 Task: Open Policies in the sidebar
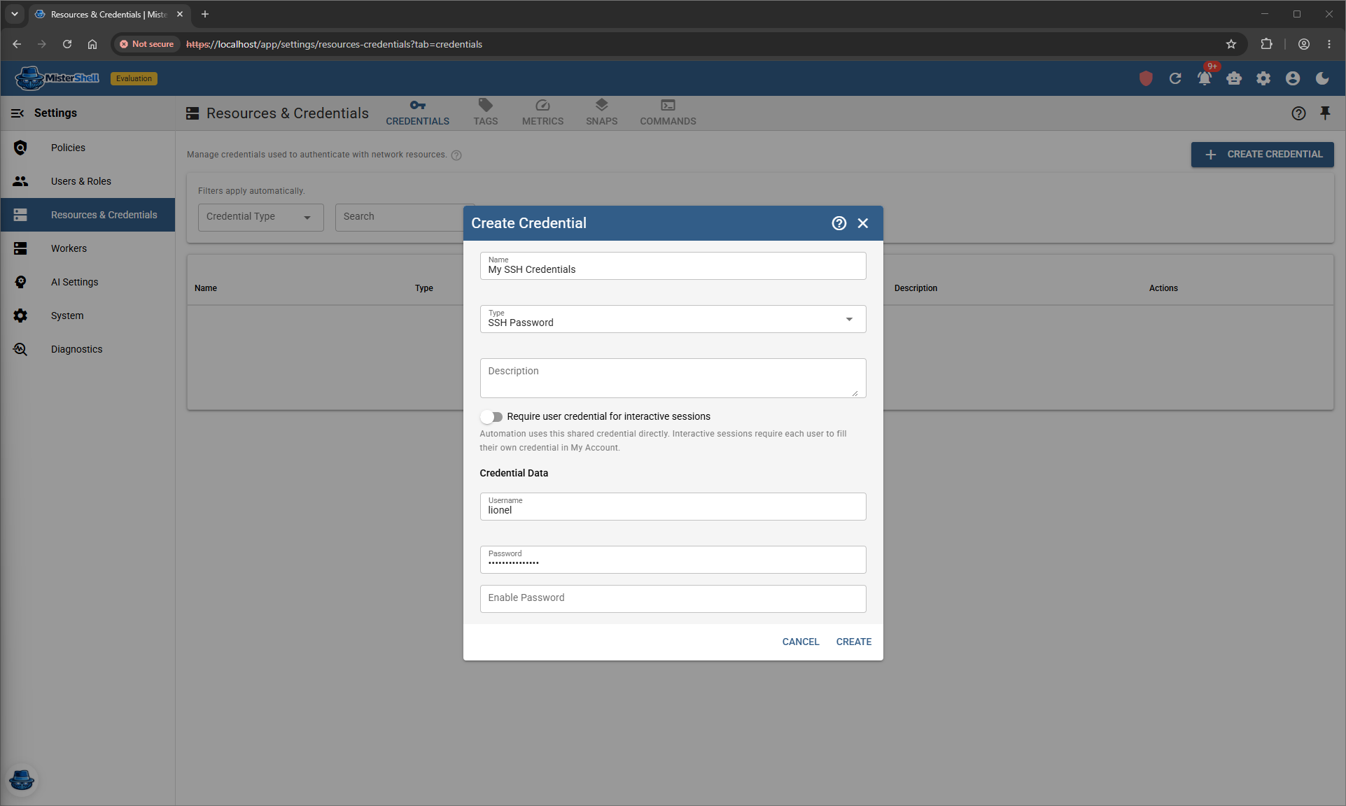pos(87,148)
